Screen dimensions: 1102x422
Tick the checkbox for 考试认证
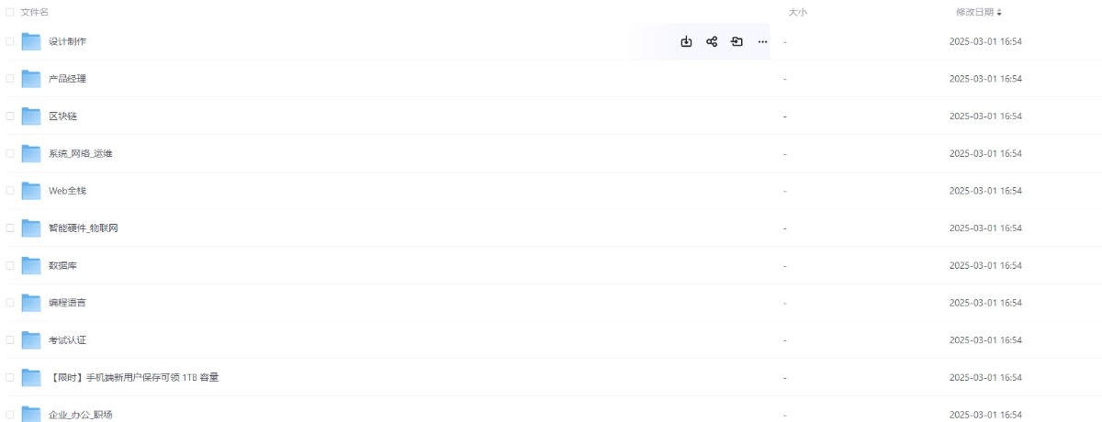[x=10, y=339]
